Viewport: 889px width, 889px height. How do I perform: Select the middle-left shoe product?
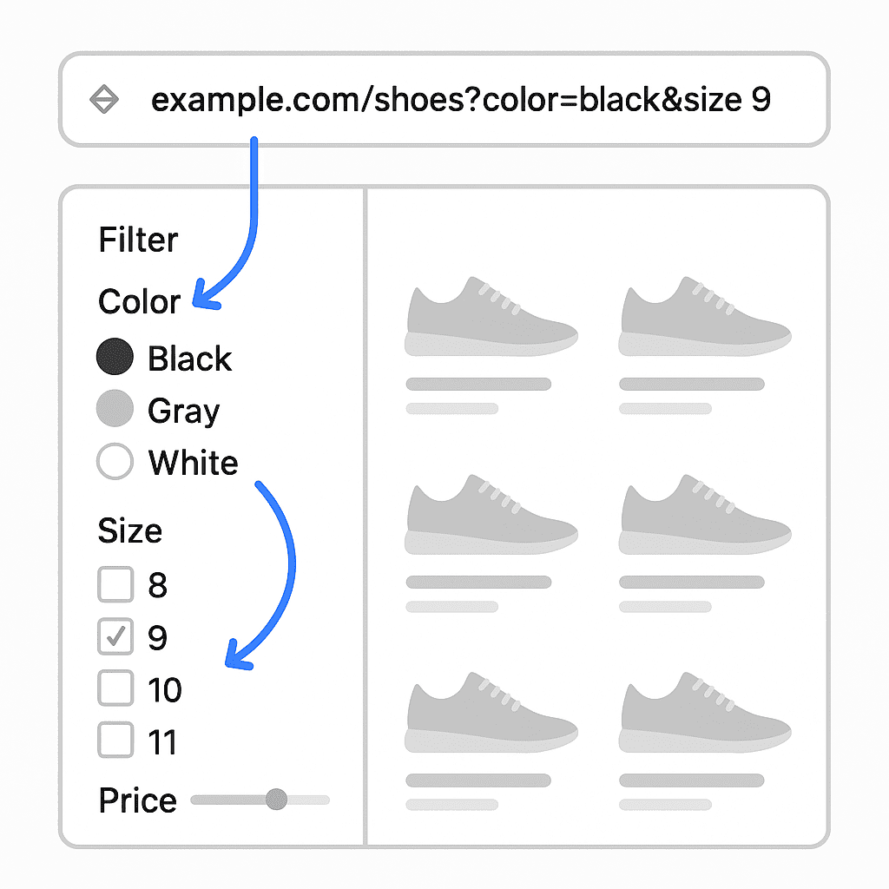tap(491, 514)
